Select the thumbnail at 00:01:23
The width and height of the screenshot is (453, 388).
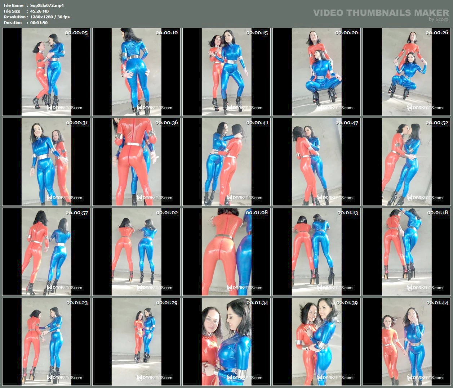pos(46,342)
